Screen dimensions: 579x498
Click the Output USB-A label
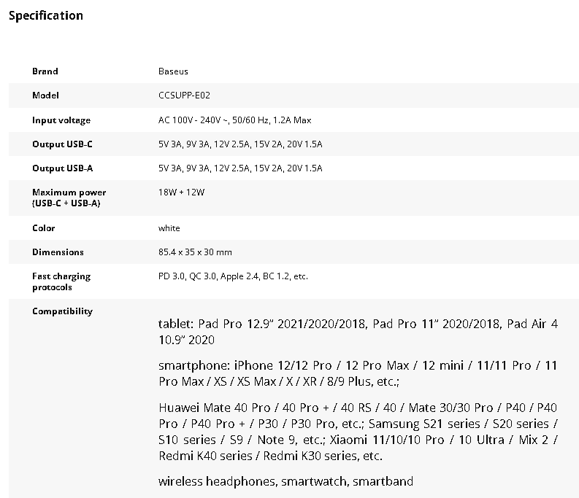62,168
